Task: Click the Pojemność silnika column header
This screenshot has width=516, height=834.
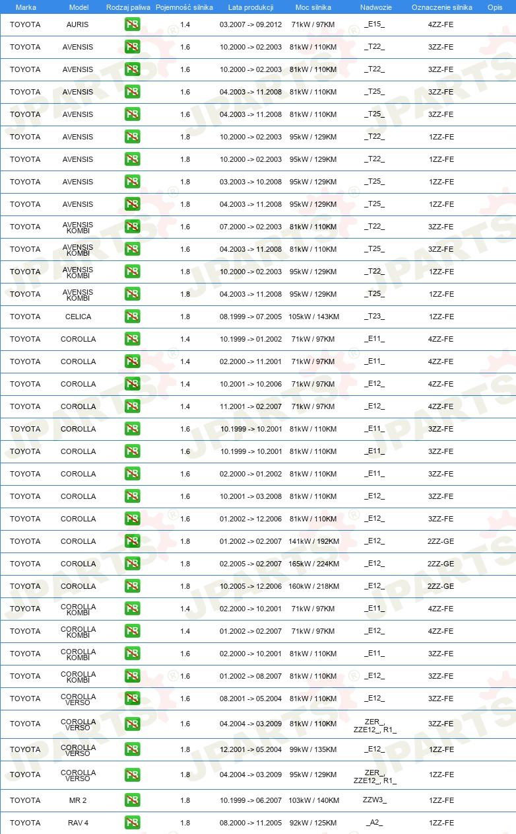Action: (x=184, y=7)
